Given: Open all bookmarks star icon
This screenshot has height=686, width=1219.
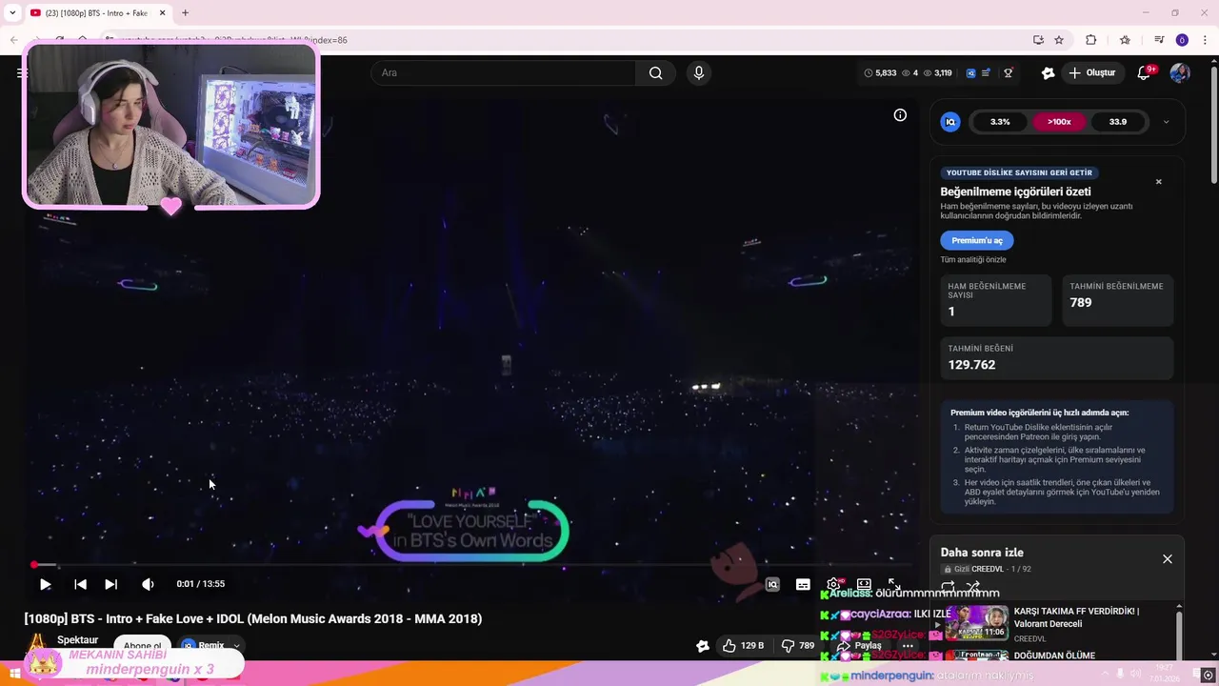Looking at the screenshot, I should pos(1125,40).
